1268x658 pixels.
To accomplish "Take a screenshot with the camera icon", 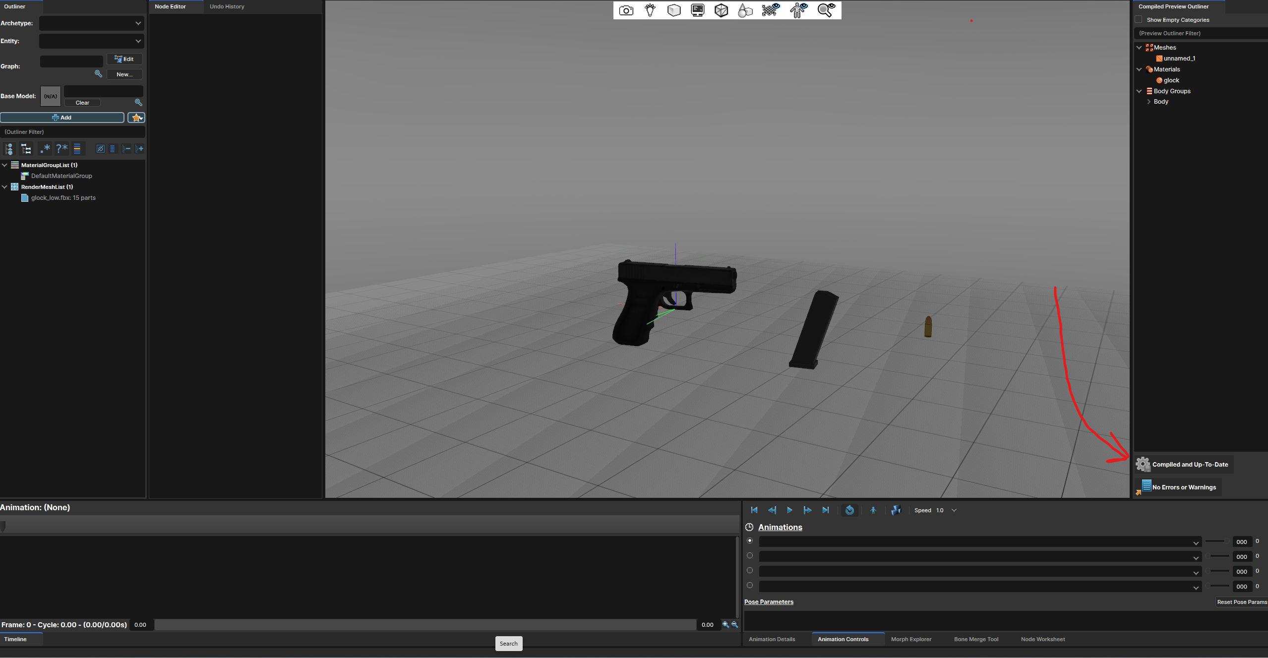I will [626, 10].
